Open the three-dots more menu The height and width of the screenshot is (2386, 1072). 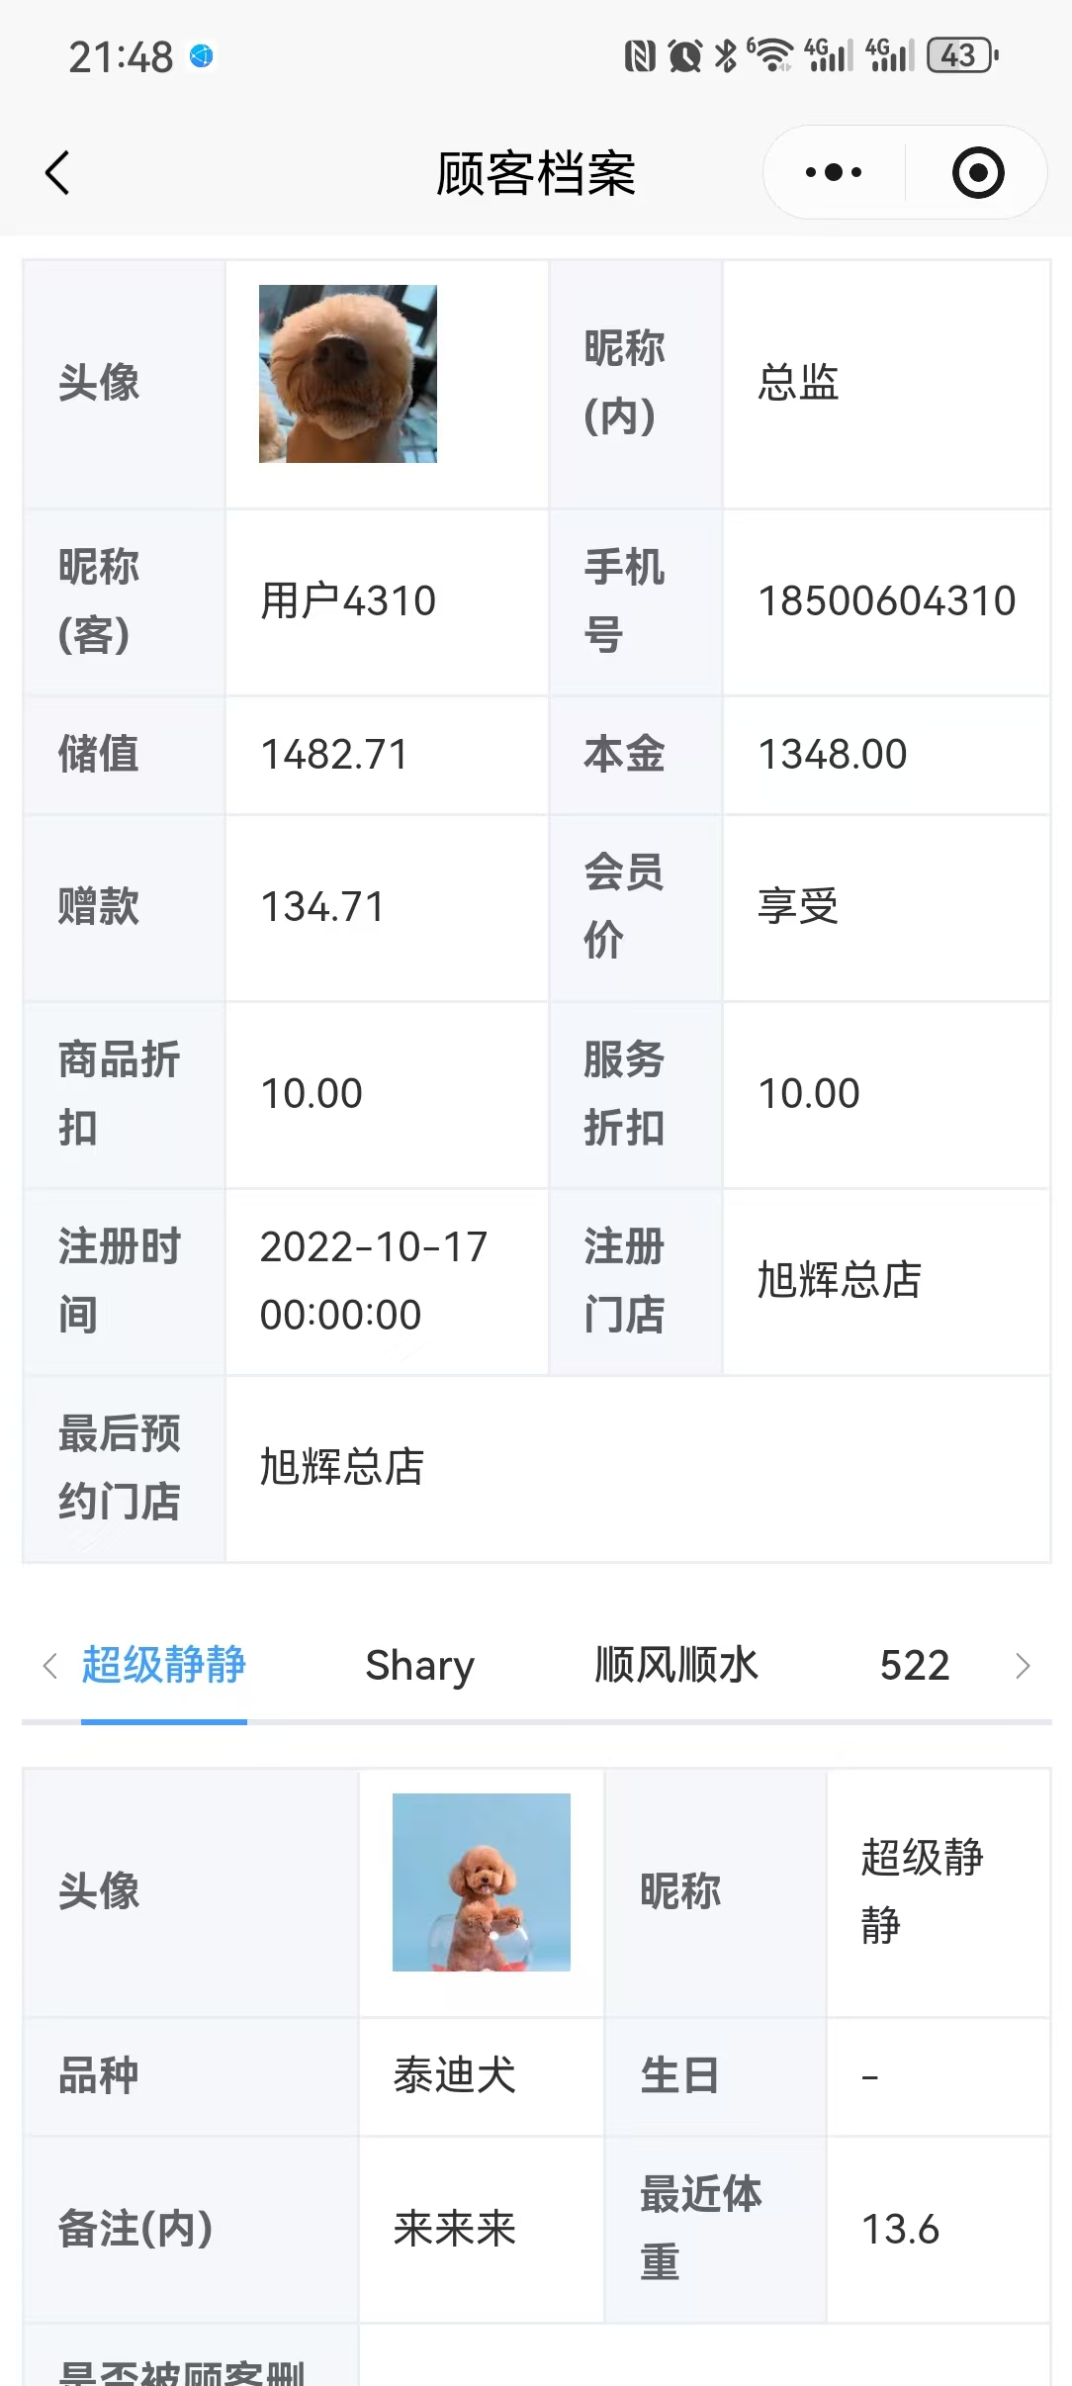834,173
